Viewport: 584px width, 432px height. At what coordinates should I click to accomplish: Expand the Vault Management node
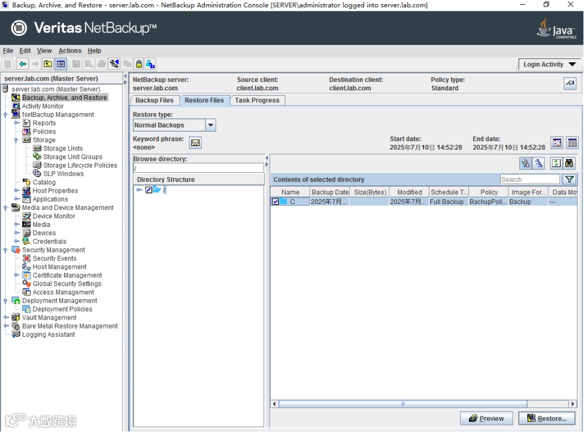(x=6, y=318)
